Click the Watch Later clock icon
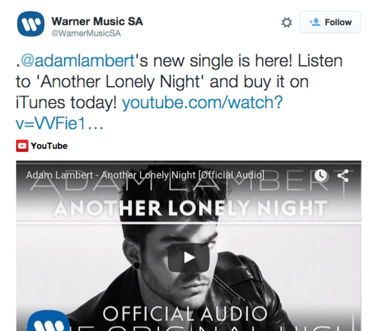 tap(321, 175)
